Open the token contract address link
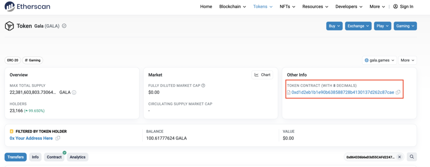This screenshot has height=167, width=430. pos(343,93)
